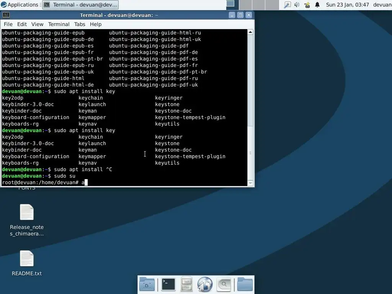Click 'ubuntu-packaging-guide-html-ru' text in terminal

(155, 33)
